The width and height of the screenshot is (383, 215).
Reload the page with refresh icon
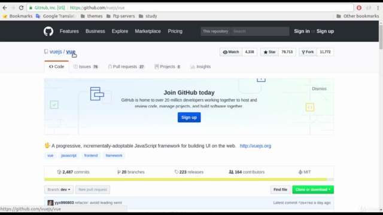point(22,8)
